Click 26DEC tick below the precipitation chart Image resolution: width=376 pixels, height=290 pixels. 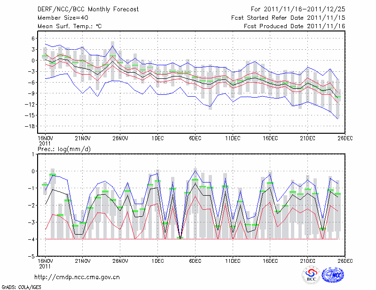coord(345,260)
